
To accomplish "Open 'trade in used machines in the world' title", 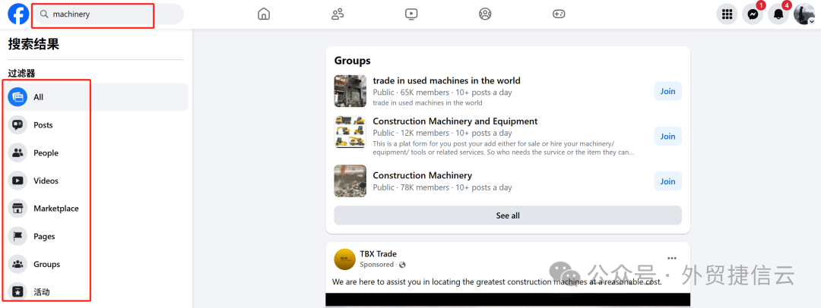I will point(447,80).
